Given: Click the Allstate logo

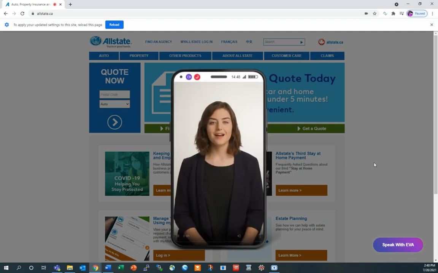Looking at the screenshot, I should tap(111, 42).
